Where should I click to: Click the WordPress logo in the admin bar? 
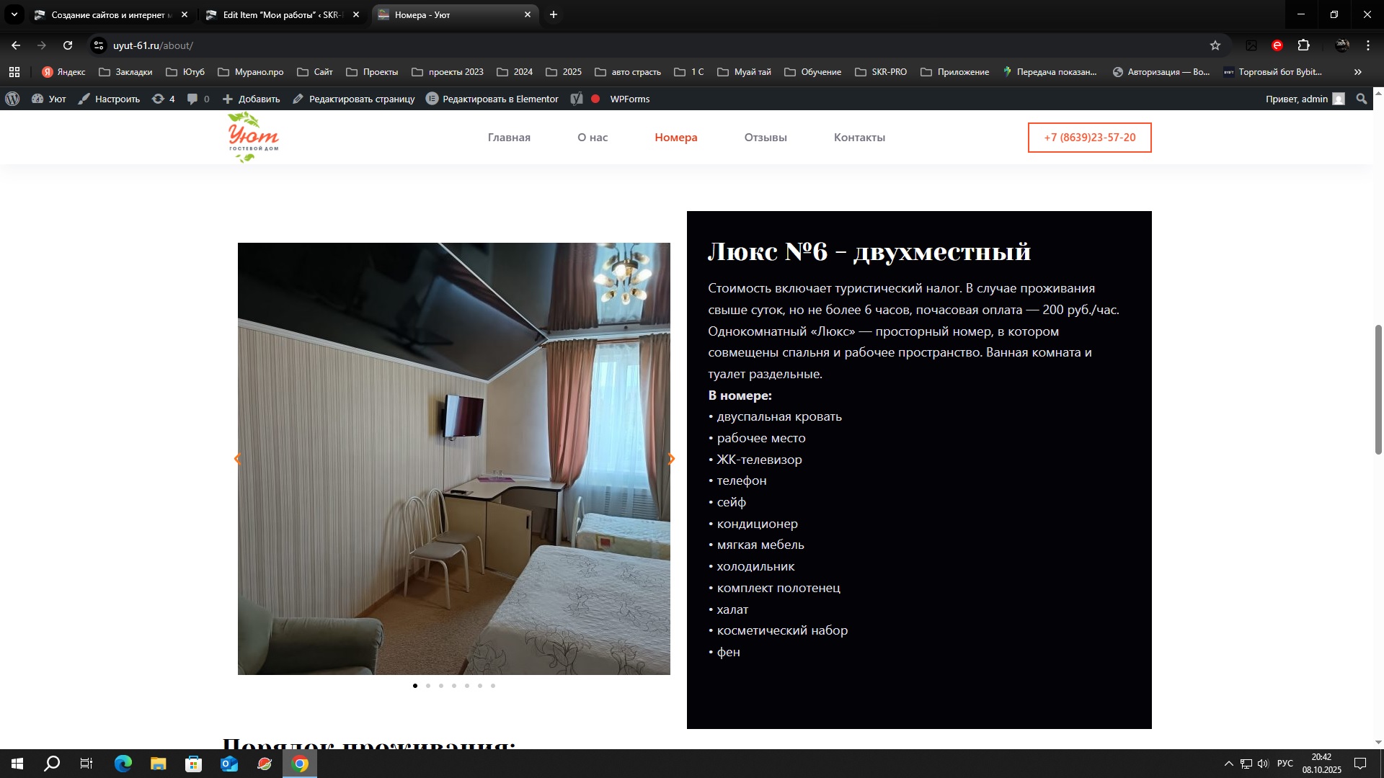[x=12, y=99]
